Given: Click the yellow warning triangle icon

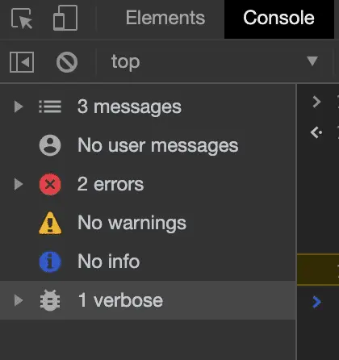Looking at the screenshot, I should tap(50, 223).
